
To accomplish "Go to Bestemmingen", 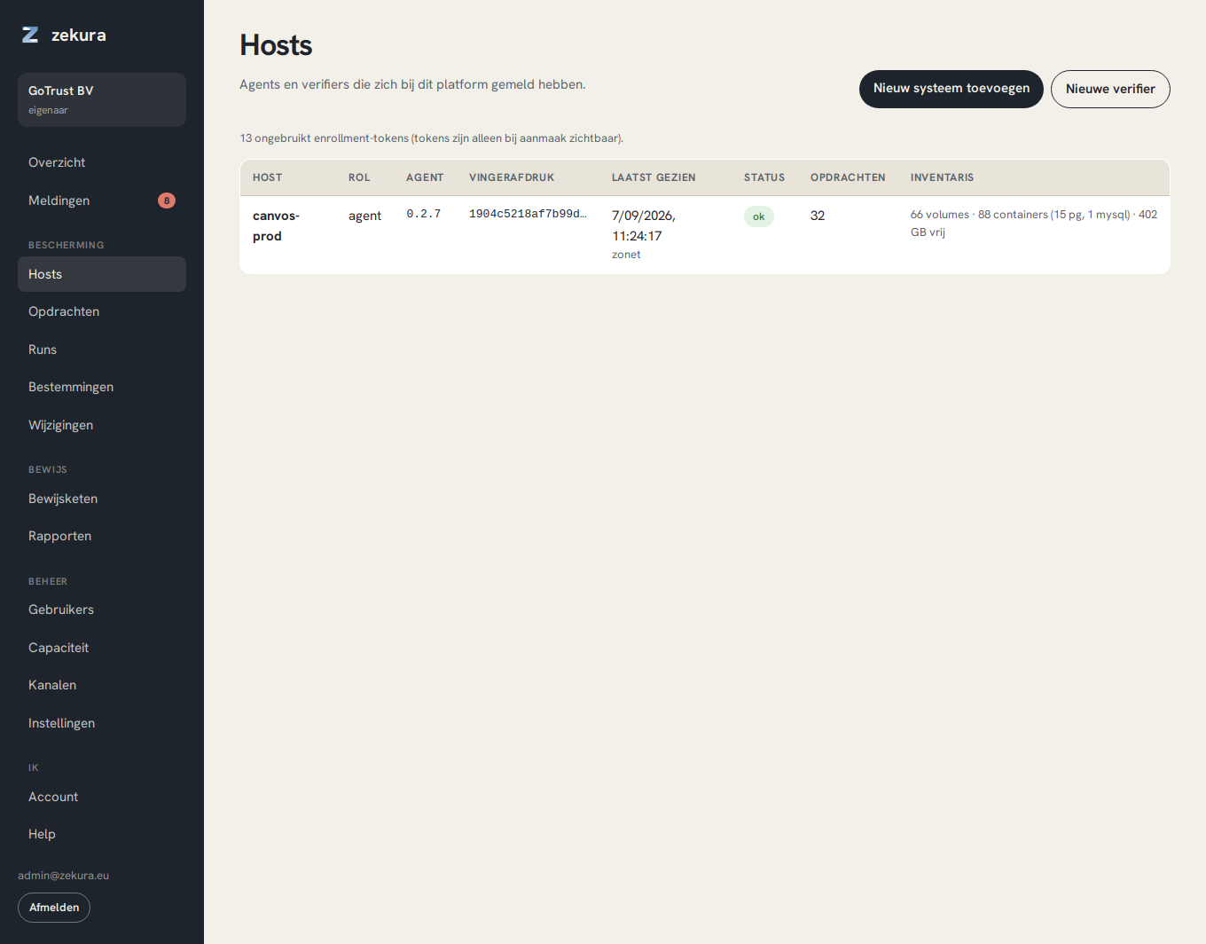I will click(x=102, y=387).
